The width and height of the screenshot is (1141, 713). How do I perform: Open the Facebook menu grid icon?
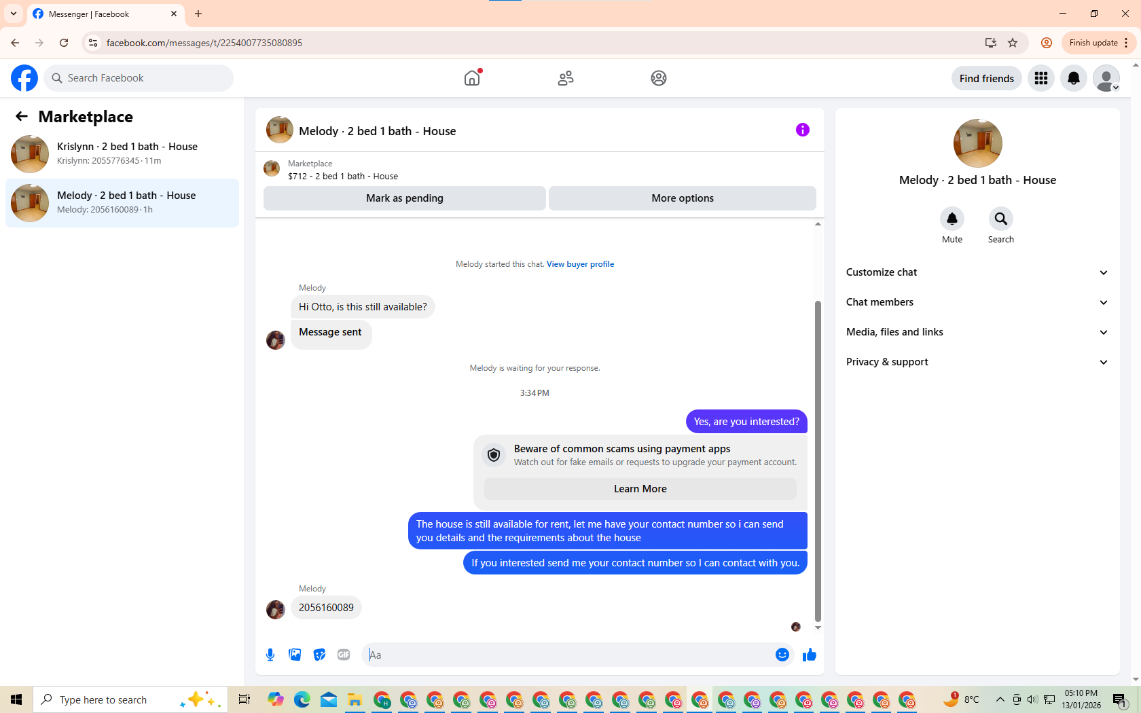click(x=1041, y=78)
